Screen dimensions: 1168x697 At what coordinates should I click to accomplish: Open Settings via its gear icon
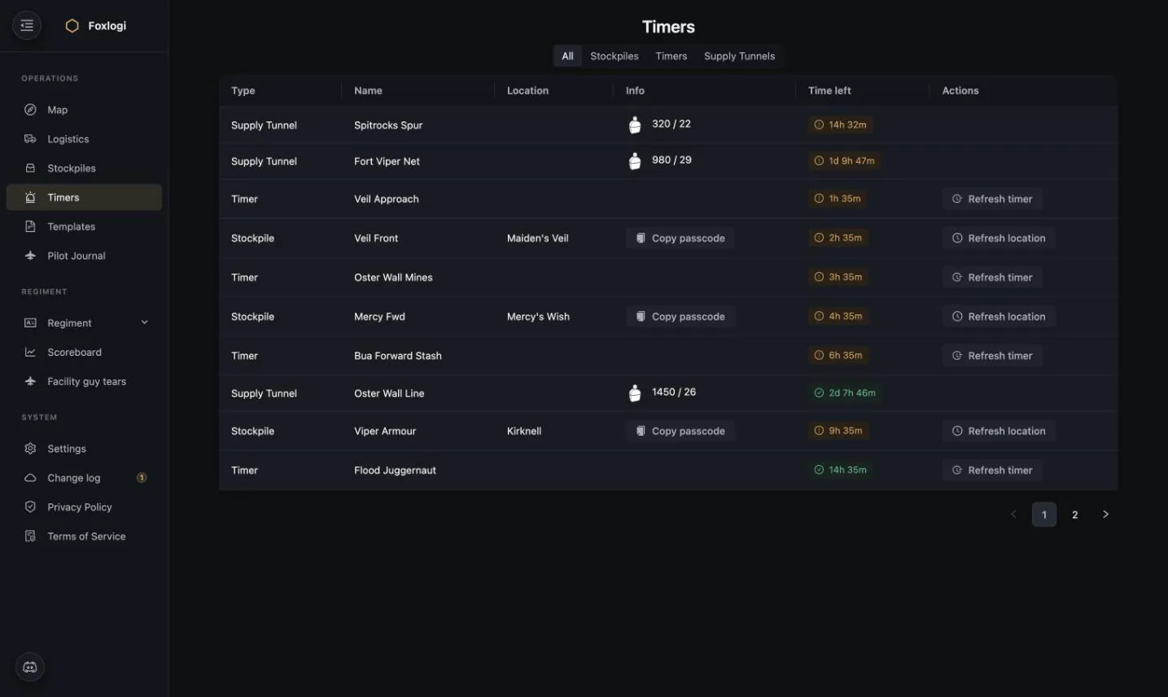(30, 449)
